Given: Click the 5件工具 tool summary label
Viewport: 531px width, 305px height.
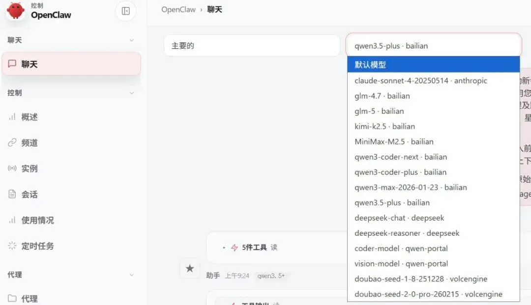Looking at the screenshot, I should 254,248.
